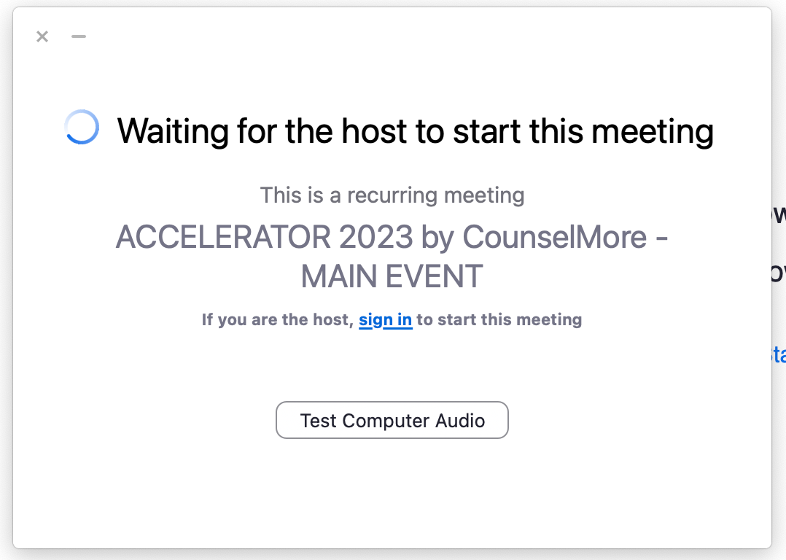Click the word 'ACCELERATOR' in meeting title
This screenshot has width=786, height=560.
223,237
